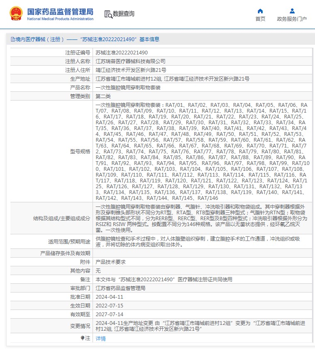The width and height of the screenshot is (315, 349).
Task: Go to 首页 text link
Action: [x=260, y=19]
